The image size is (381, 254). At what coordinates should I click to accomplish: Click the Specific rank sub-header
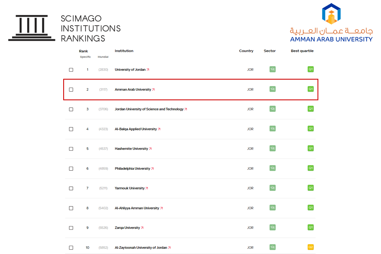click(x=85, y=57)
